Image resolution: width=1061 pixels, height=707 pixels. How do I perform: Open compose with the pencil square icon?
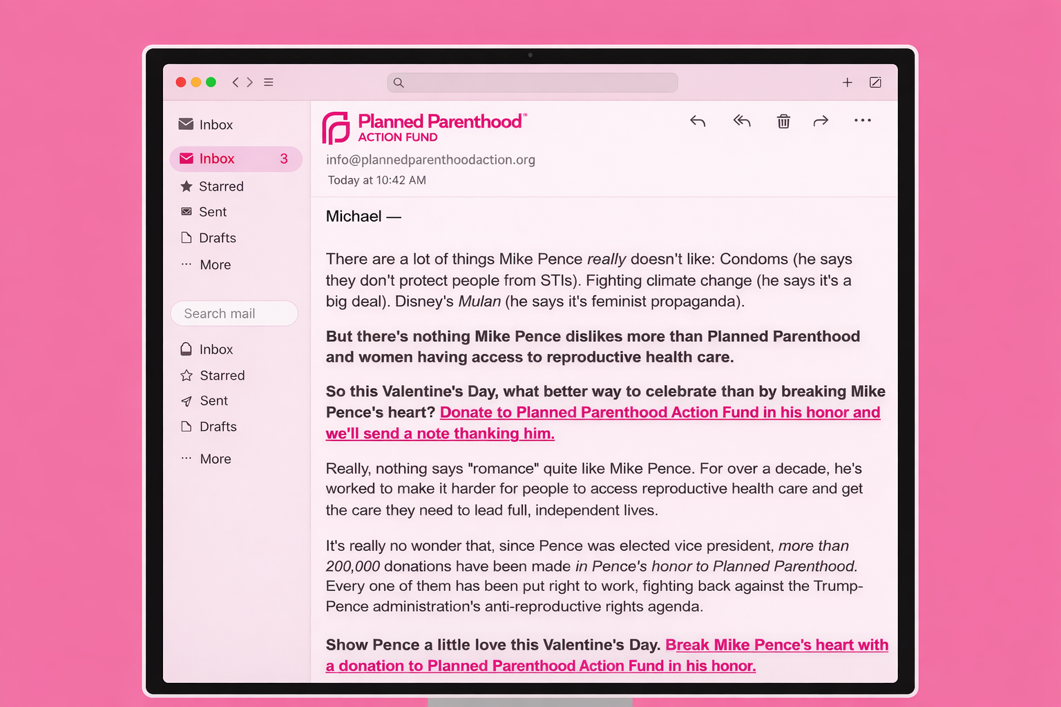(875, 82)
